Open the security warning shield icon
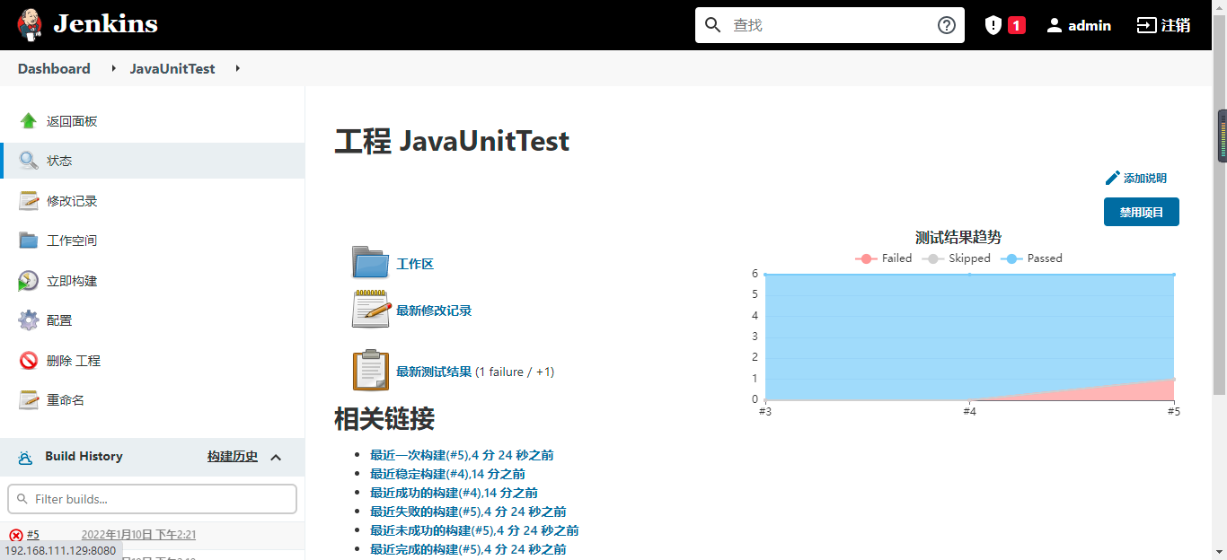 (x=993, y=25)
